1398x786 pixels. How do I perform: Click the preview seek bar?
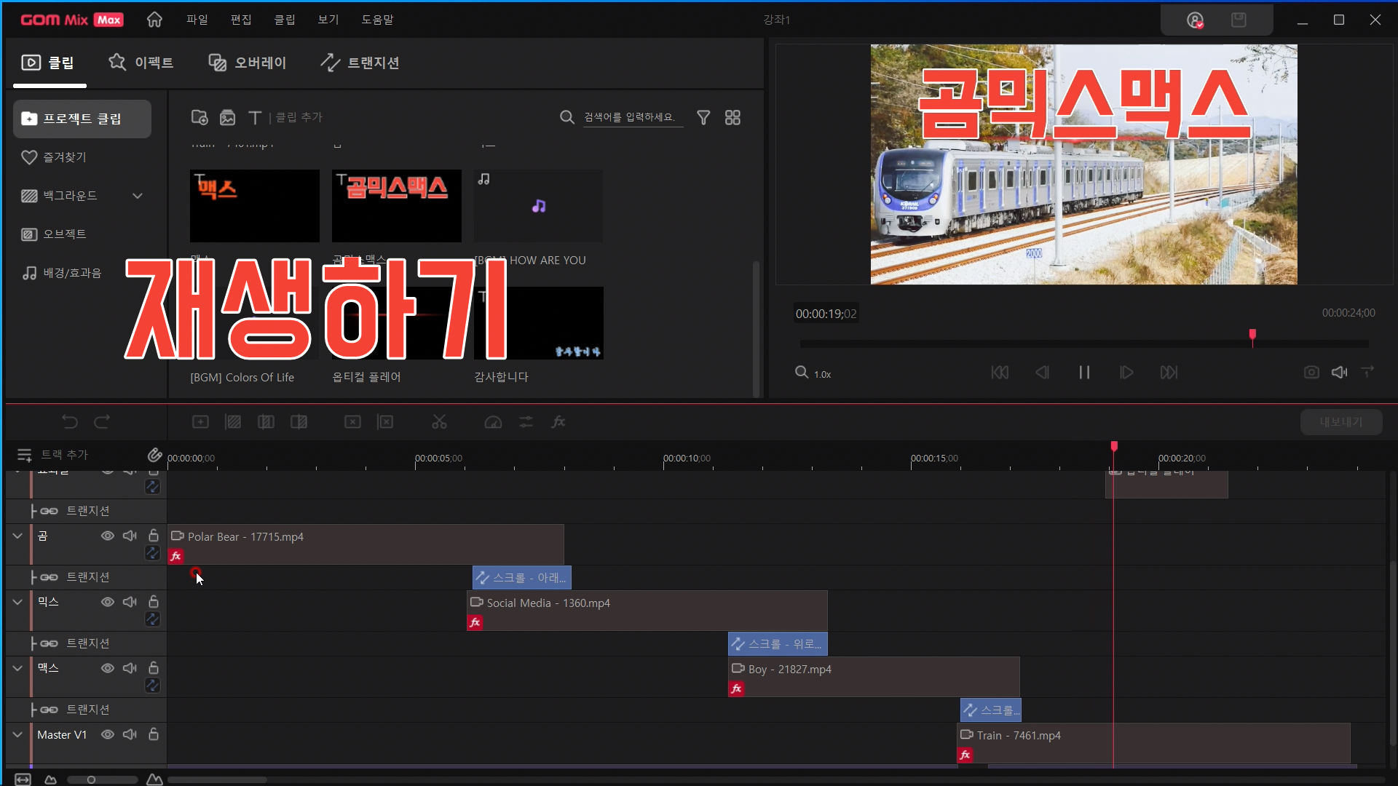(x=1084, y=344)
